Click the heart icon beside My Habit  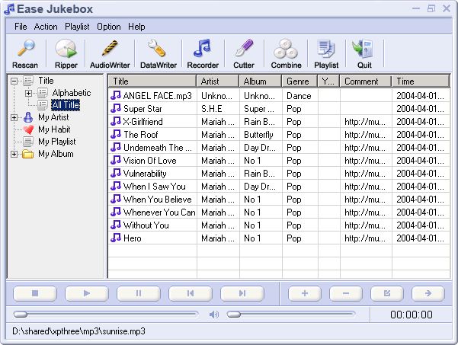pyautogui.click(x=28, y=129)
